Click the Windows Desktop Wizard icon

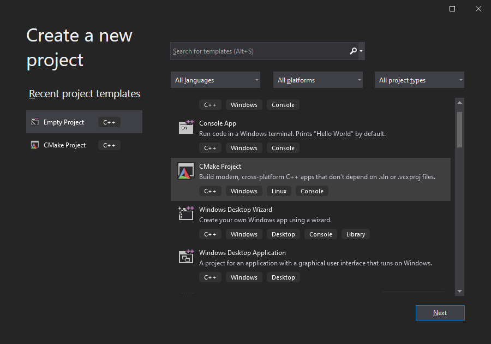(185, 213)
